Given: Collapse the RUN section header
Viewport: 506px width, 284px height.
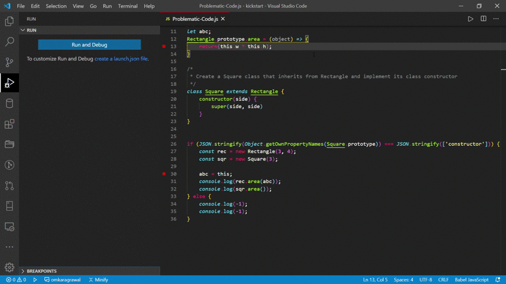Looking at the screenshot, I should point(90,30).
